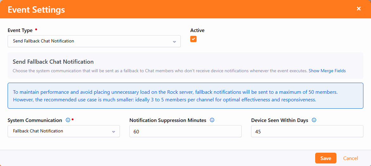Image resolution: width=371 pixels, height=166 pixels.
Task: Open the Event Type dropdown
Action: pos(94,41)
